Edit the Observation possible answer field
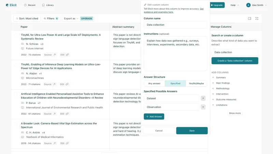The width and height of the screenshot is (273, 154). [x=172, y=107]
